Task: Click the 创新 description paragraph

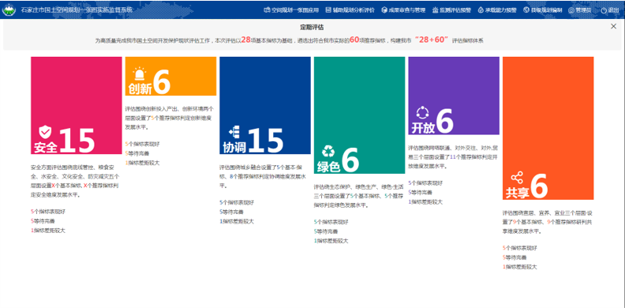Action: coord(170,118)
